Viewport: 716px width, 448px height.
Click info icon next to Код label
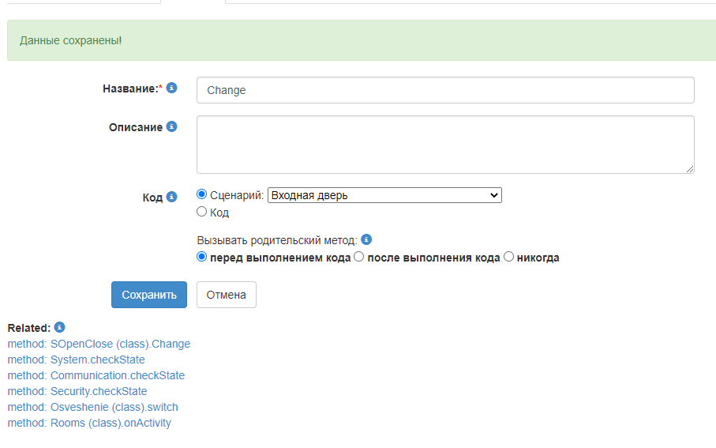(x=171, y=197)
